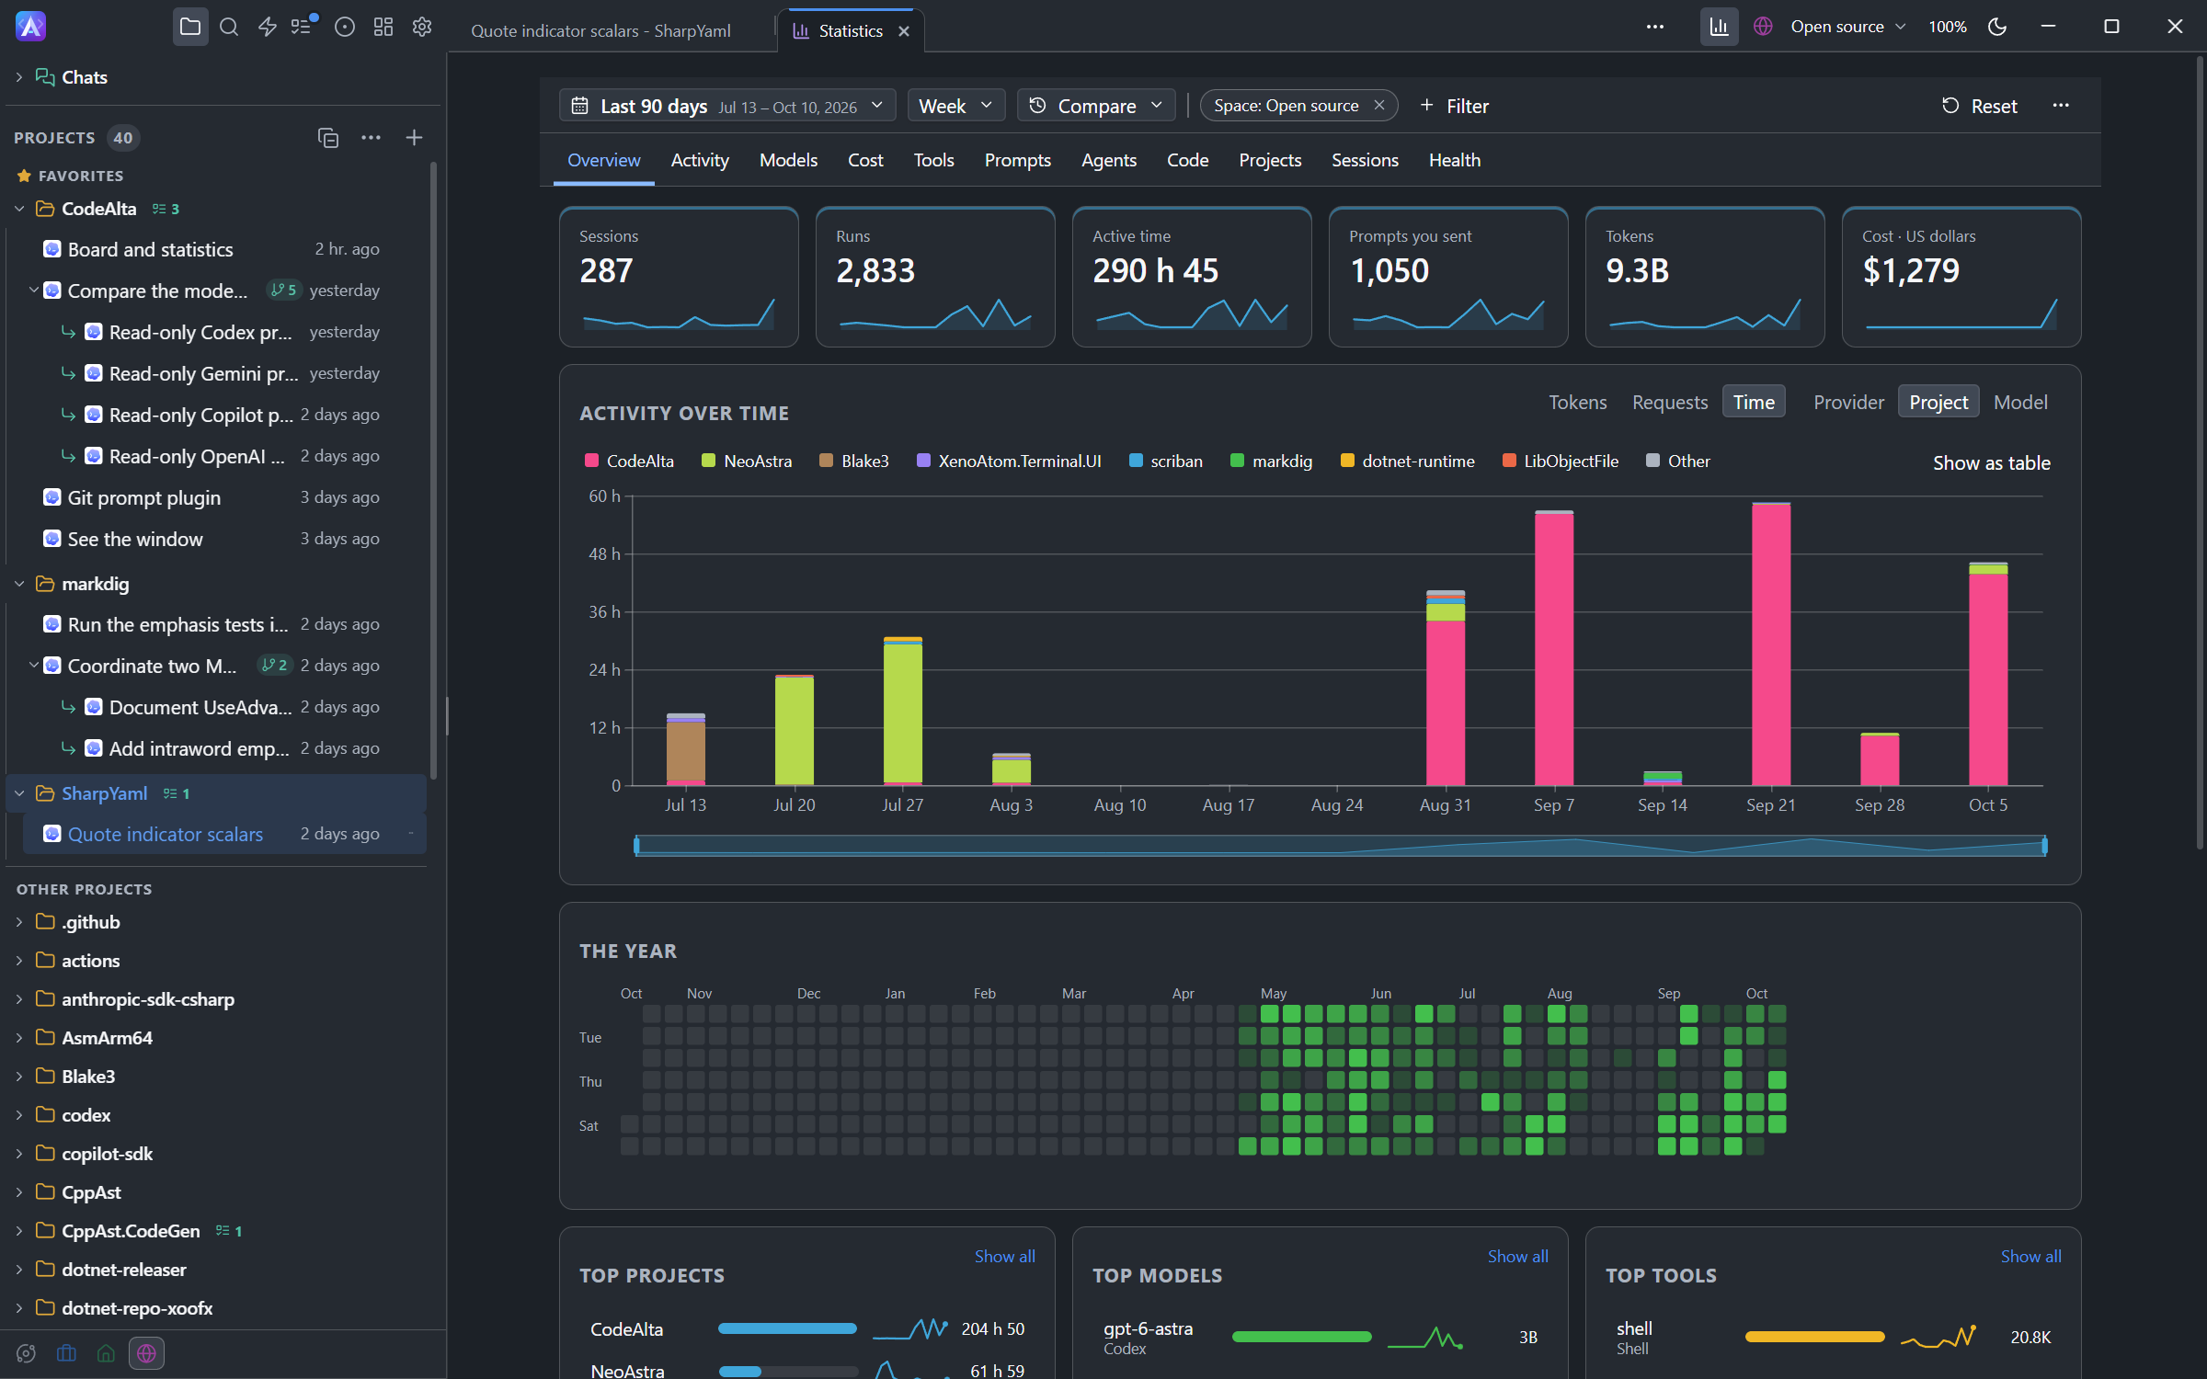Image resolution: width=2207 pixels, height=1379 pixels.
Task: Open the Last 90 days date range dropdown
Action: (x=726, y=106)
